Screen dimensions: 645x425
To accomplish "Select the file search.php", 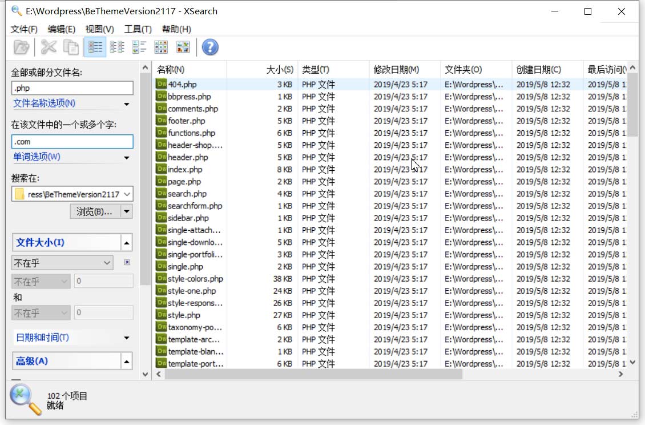I will (x=187, y=194).
